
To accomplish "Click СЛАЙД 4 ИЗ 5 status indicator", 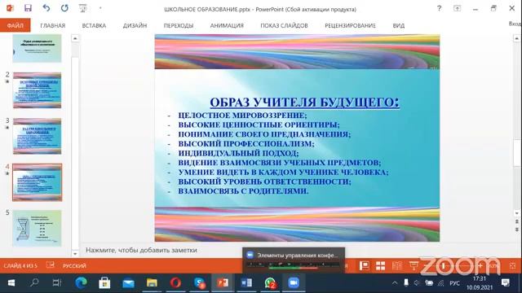I will [20, 266].
